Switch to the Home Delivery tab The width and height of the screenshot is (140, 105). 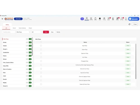click(22, 28)
